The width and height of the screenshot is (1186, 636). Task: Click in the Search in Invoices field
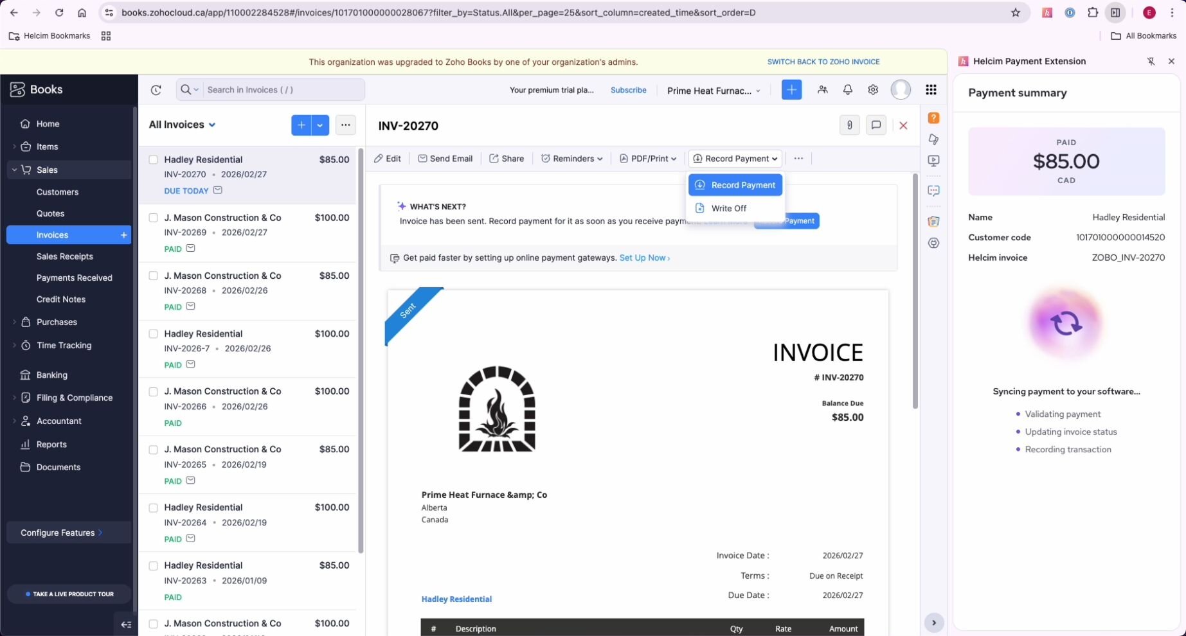(283, 90)
